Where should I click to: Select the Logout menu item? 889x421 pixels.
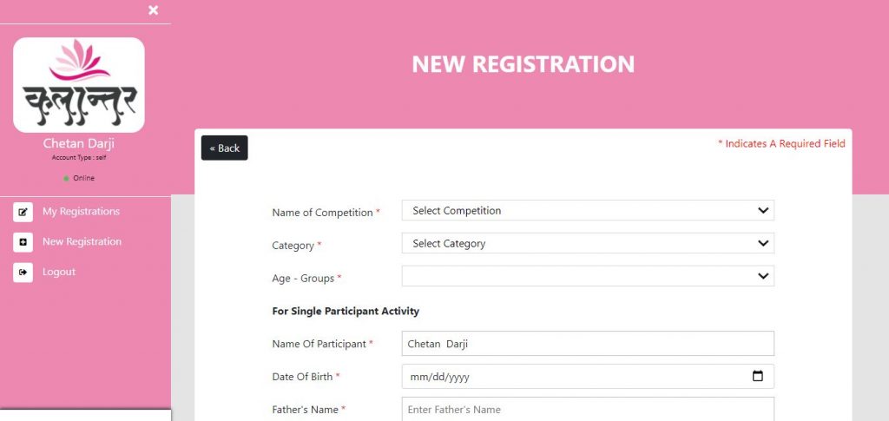pos(59,272)
